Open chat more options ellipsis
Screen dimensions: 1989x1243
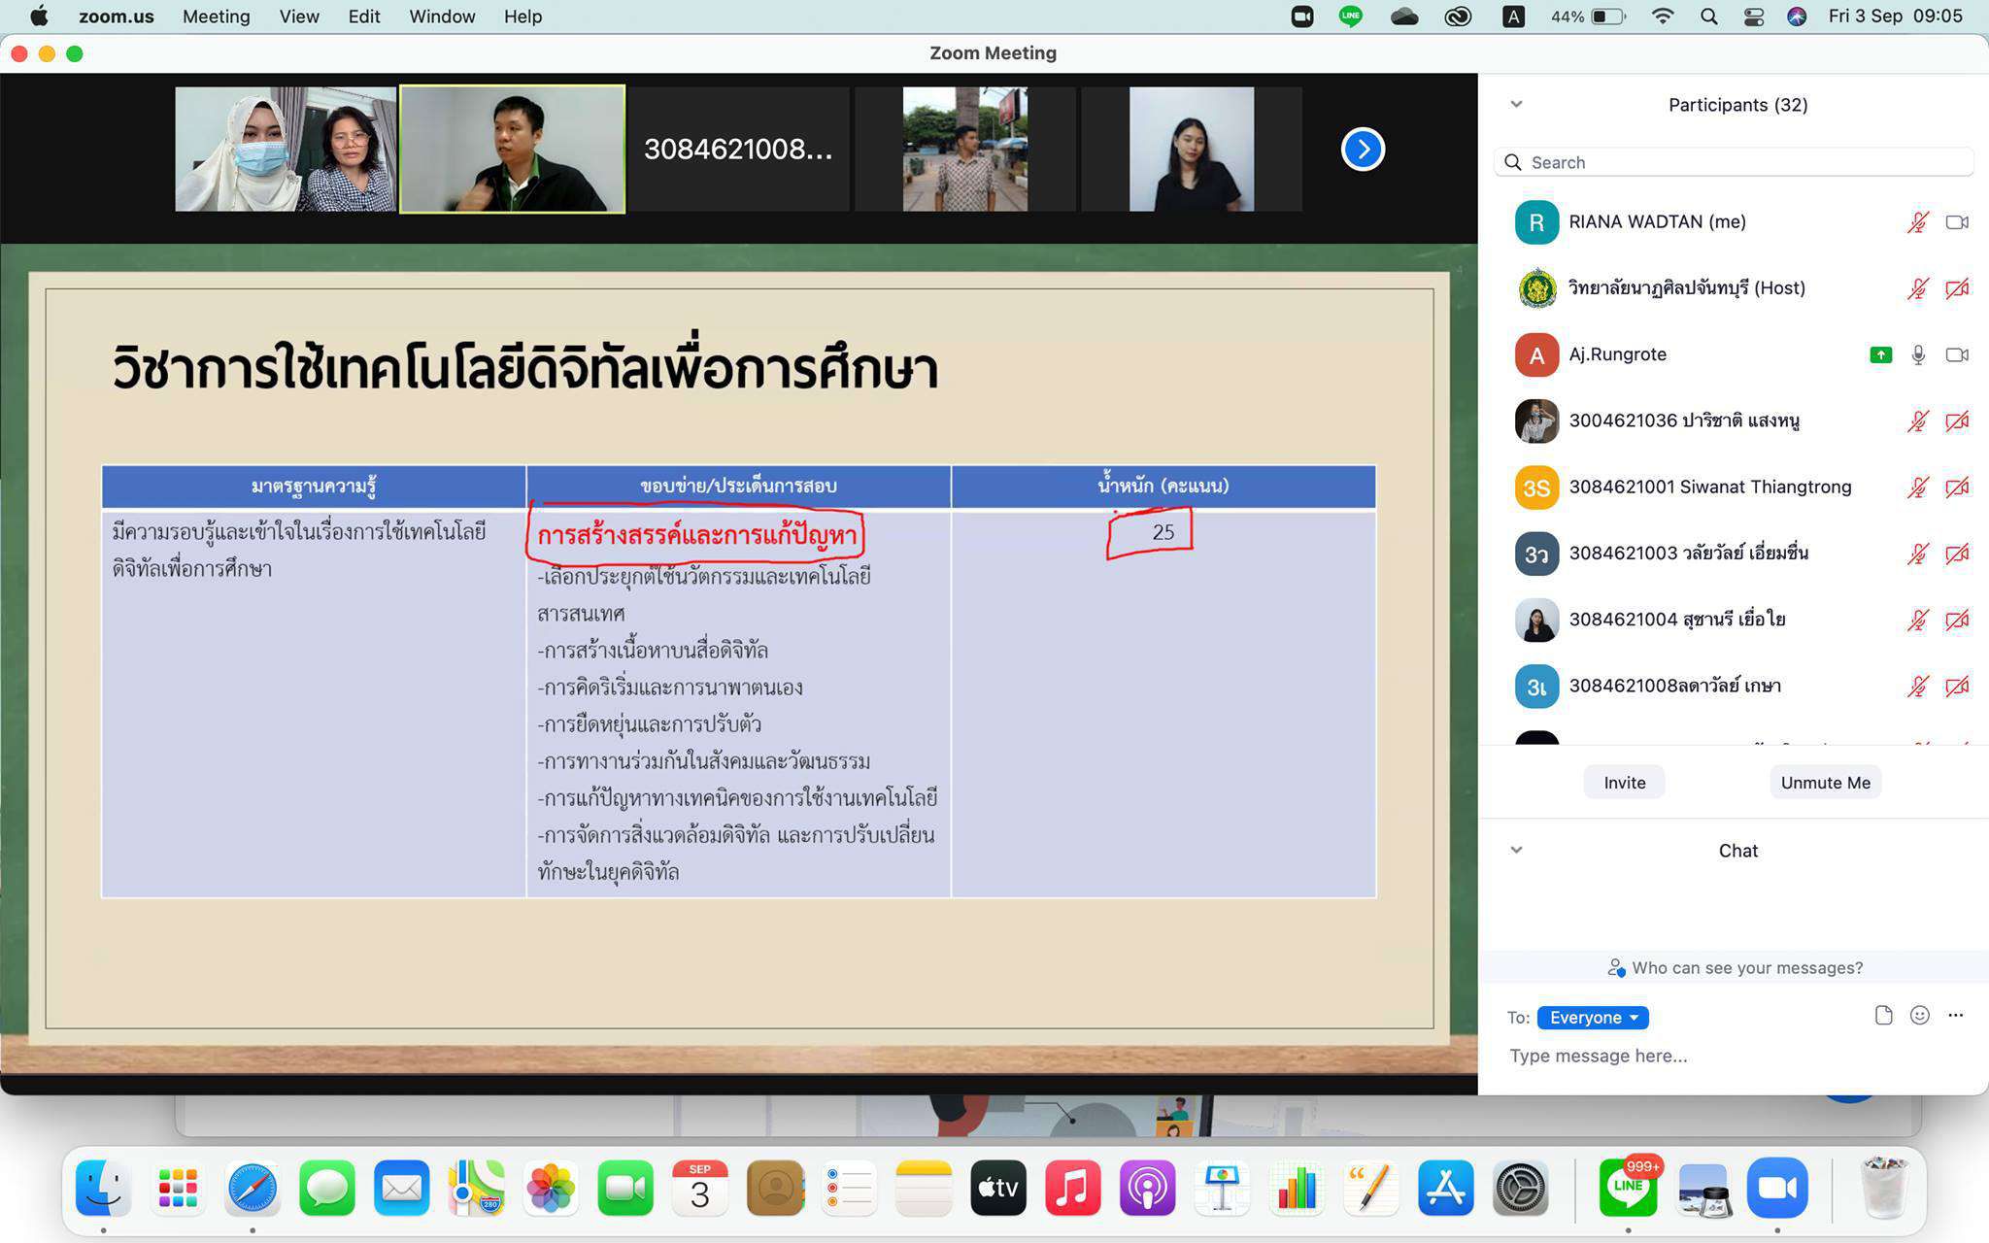click(1955, 1016)
